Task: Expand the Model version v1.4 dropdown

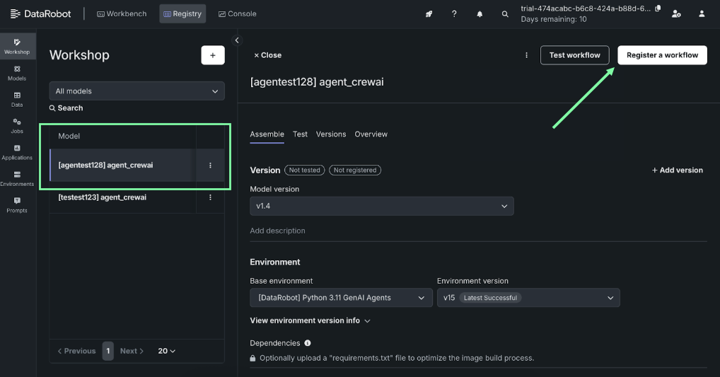Action: (382, 206)
